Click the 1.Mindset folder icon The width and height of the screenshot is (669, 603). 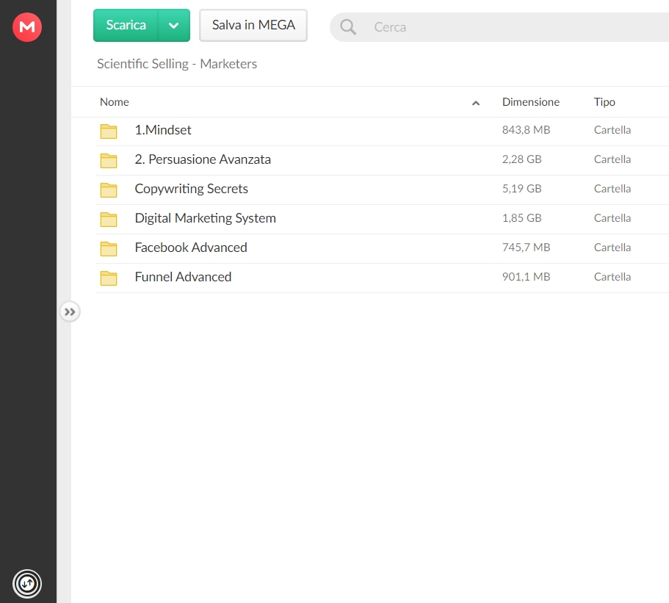click(x=109, y=131)
